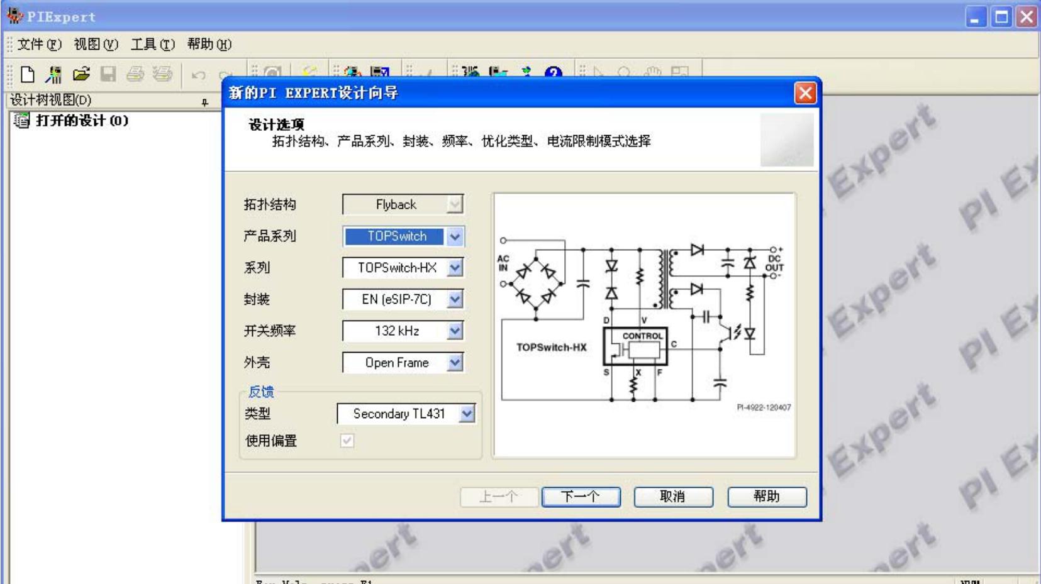
Task: Click the 开关频率 label
Action: 269,331
